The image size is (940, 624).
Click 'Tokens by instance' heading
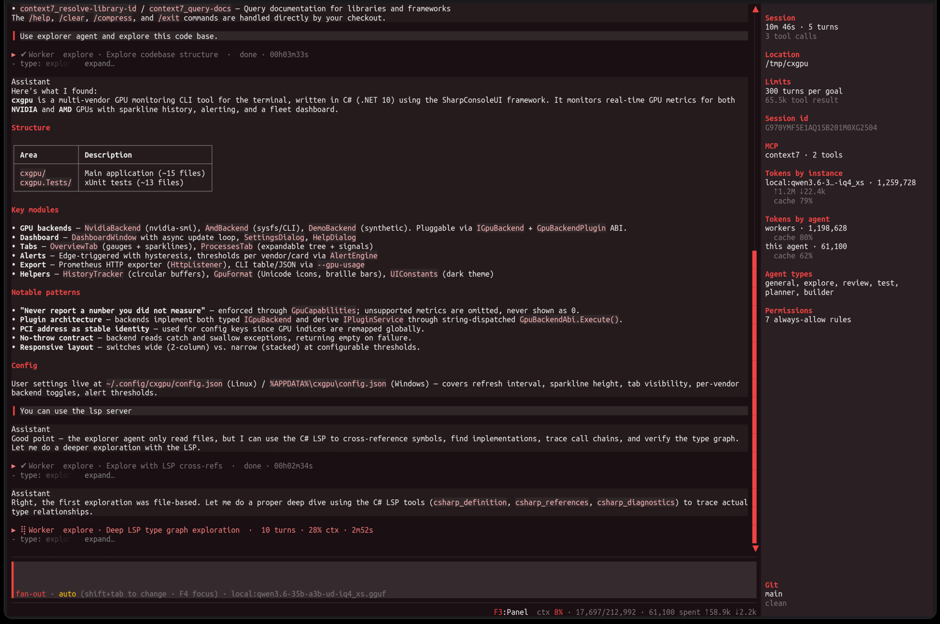tap(804, 173)
